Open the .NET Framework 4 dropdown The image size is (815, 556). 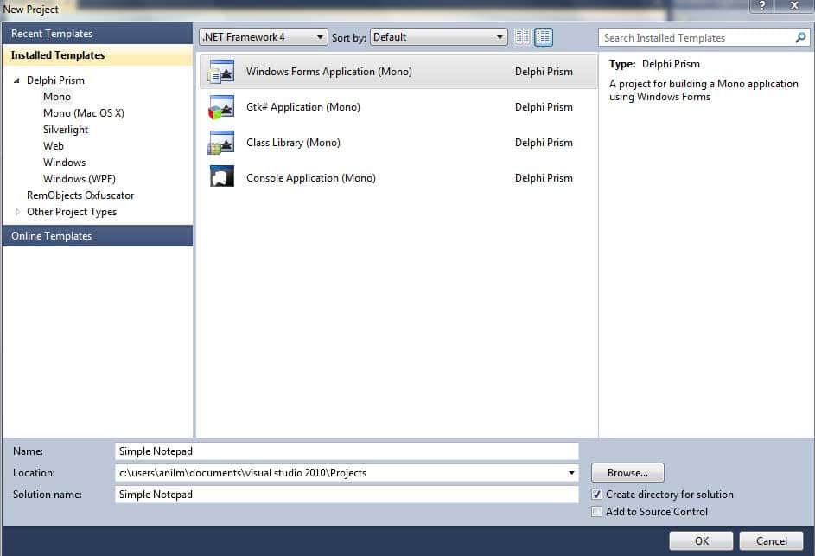point(264,37)
